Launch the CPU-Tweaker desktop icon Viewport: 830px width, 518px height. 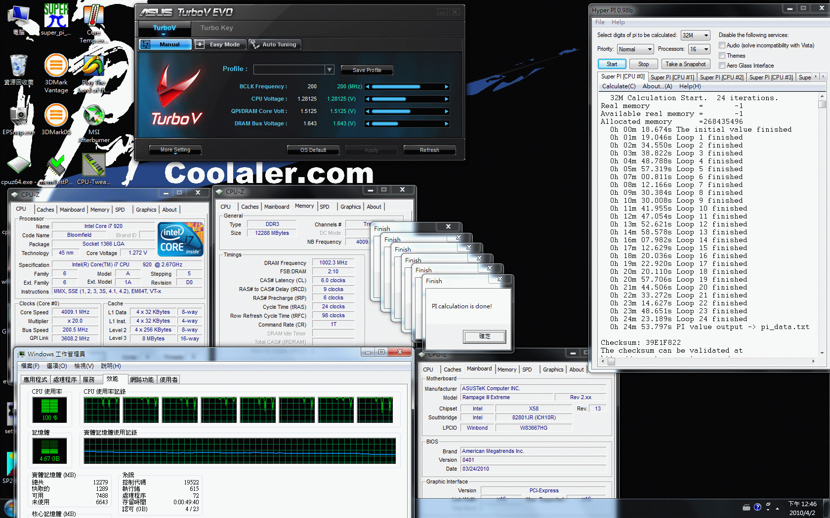point(93,166)
